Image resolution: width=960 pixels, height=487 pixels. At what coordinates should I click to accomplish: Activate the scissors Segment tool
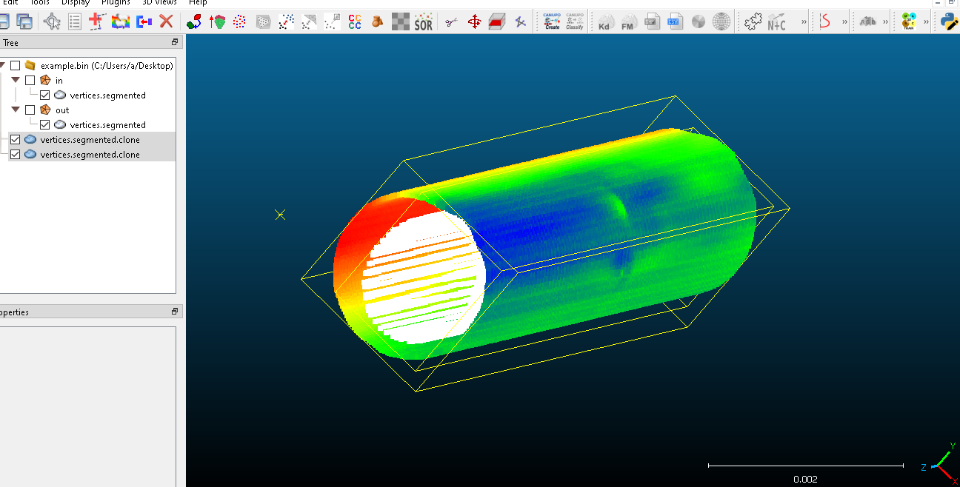click(x=451, y=22)
